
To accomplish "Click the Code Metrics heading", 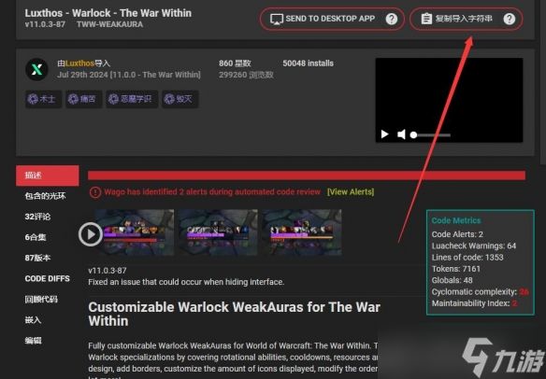I will pyautogui.click(x=456, y=220).
